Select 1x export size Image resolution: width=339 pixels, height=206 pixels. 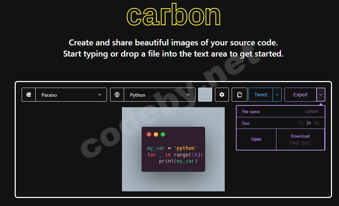(x=301, y=123)
